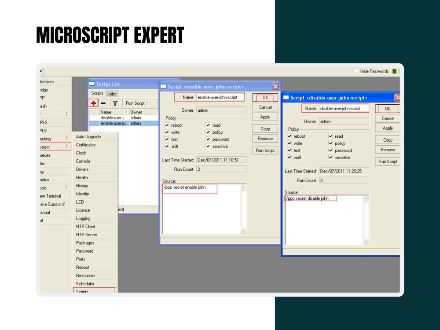440x330 pixels.
Task: Click OK in enable-user-john-script dialog
Action: point(265,98)
